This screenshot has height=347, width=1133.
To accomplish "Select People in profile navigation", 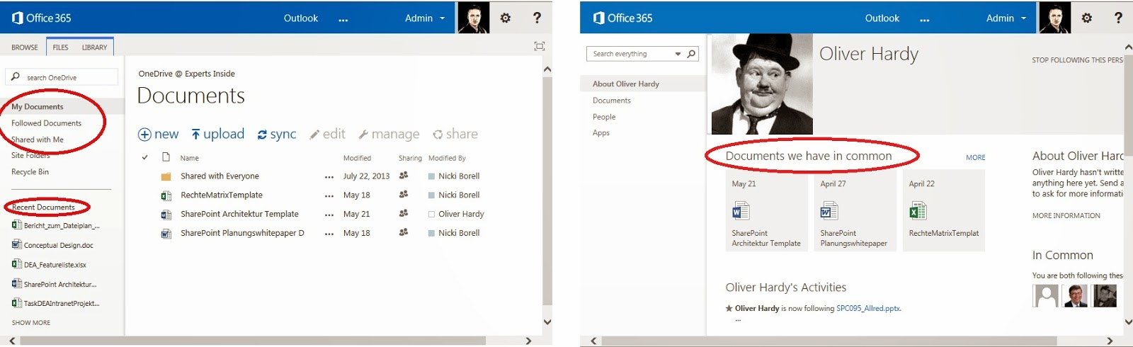I will coord(604,117).
